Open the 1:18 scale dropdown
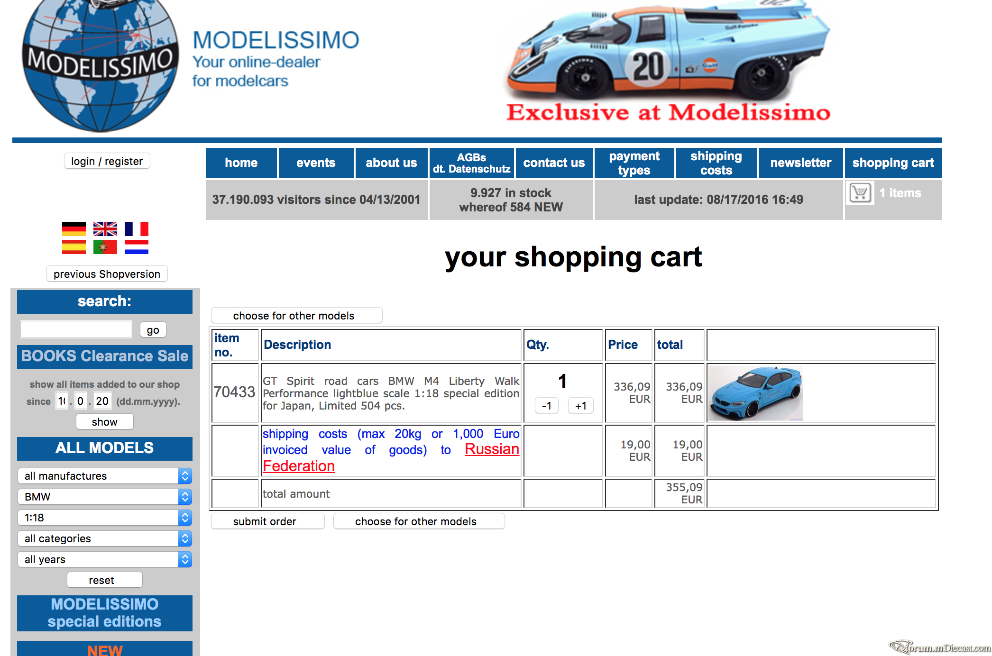This screenshot has width=992, height=656. [105, 518]
